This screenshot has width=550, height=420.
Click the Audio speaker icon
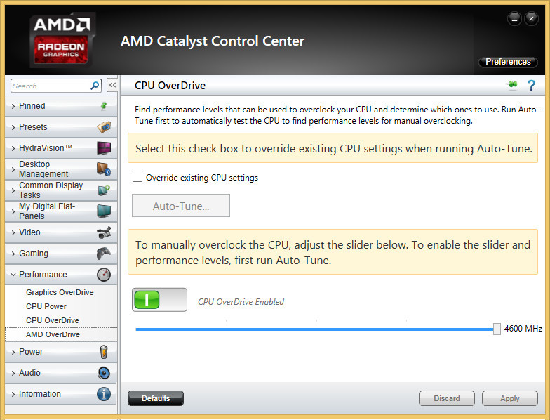[x=104, y=373]
